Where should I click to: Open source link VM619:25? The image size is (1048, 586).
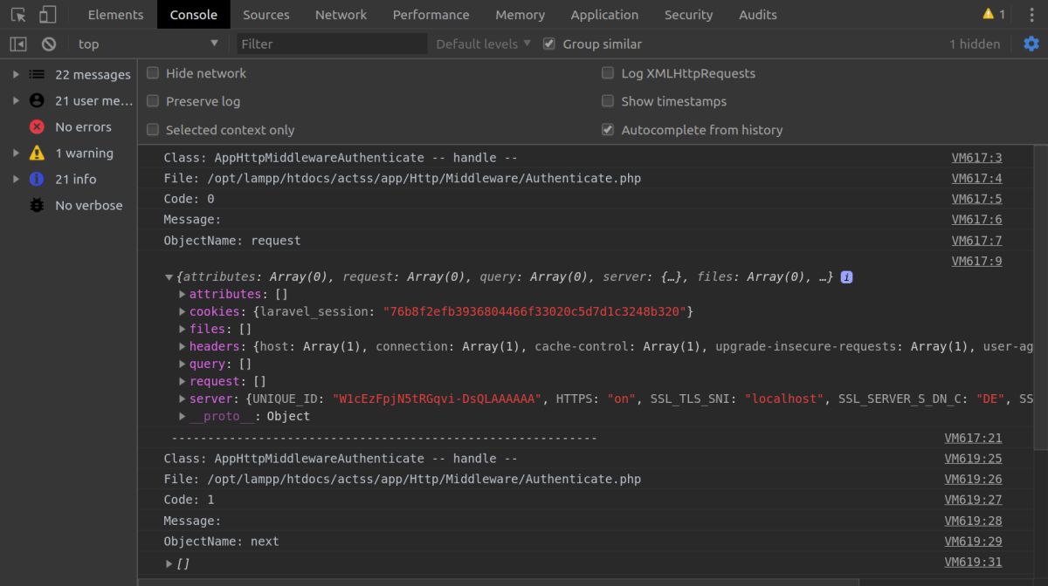point(973,459)
